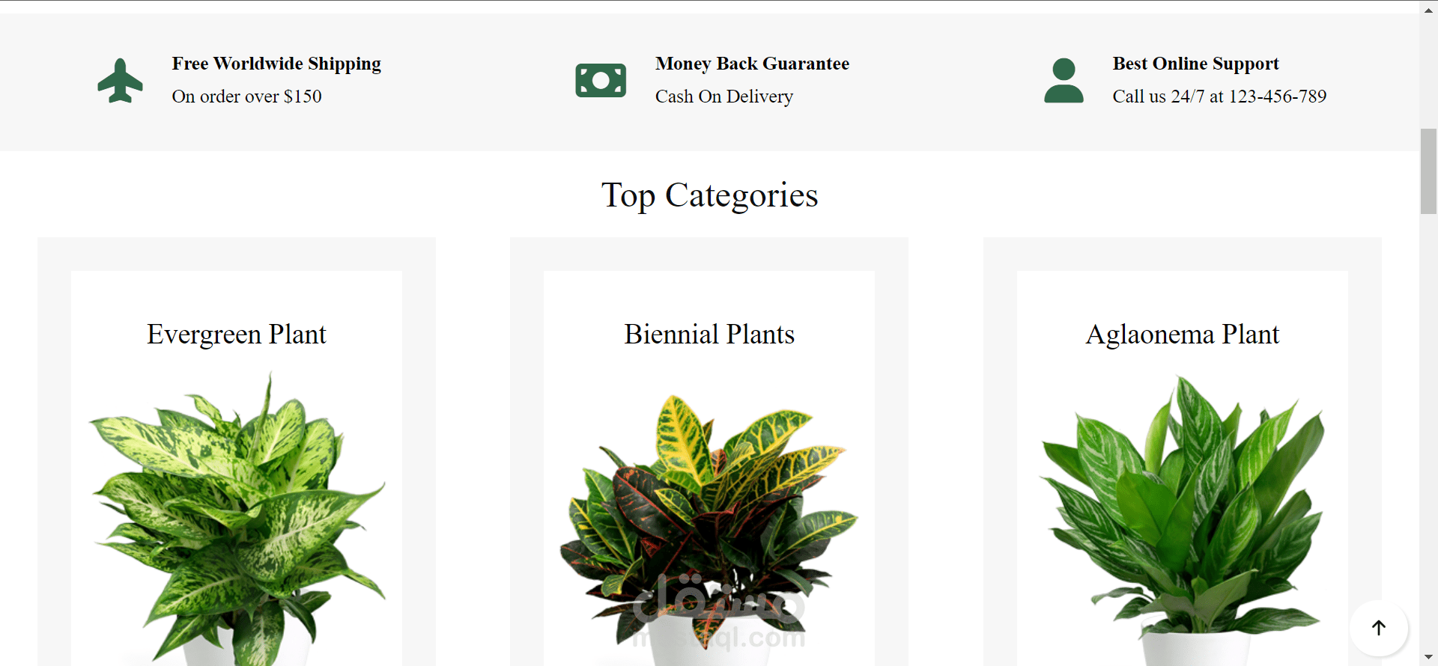Click the 'Free Worldwide Shipping' heading
1438x666 pixels.
[276, 64]
